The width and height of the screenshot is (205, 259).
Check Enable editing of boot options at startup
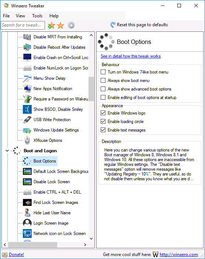[103, 98]
